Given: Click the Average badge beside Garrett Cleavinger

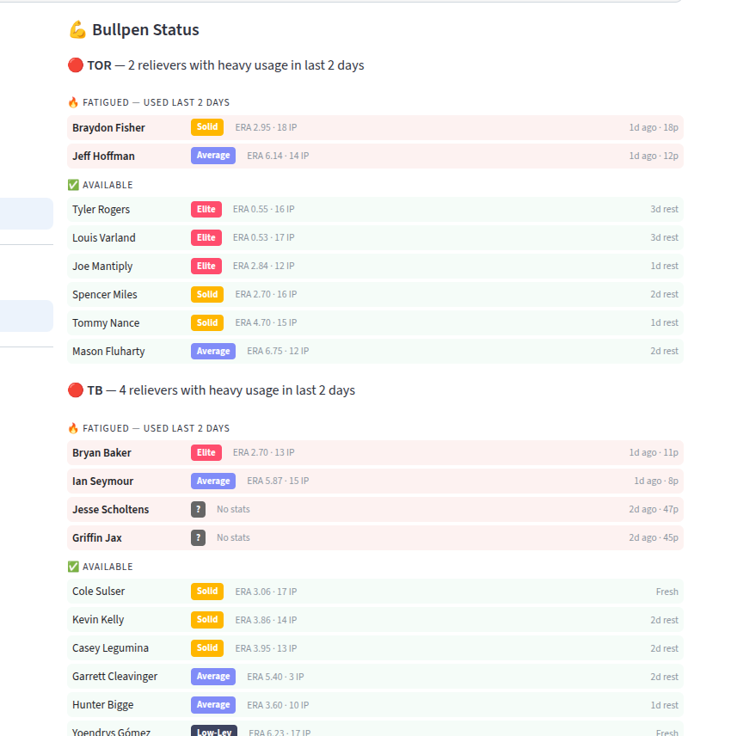Looking at the screenshot, I should tap(213, 677).
